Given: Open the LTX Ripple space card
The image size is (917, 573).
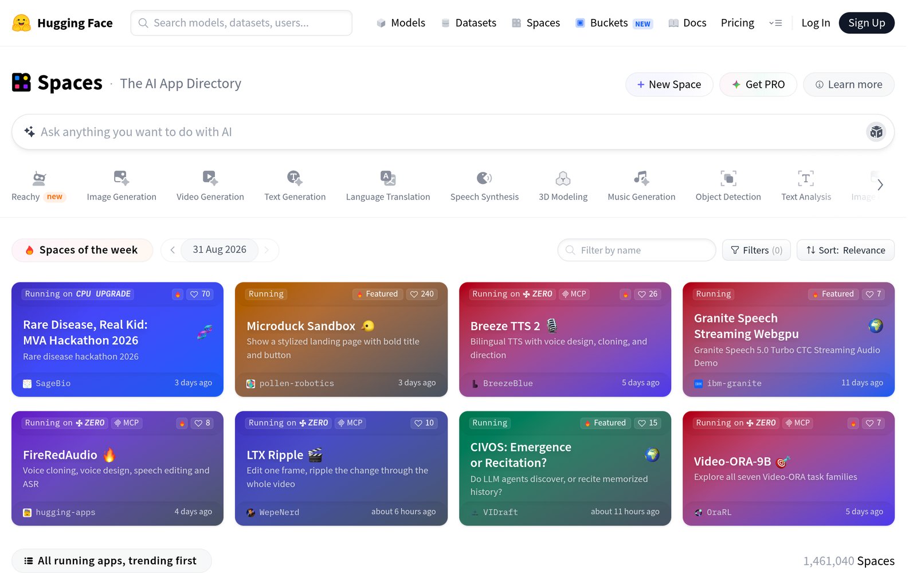Looking at the screenshot, I should [341, 468].
